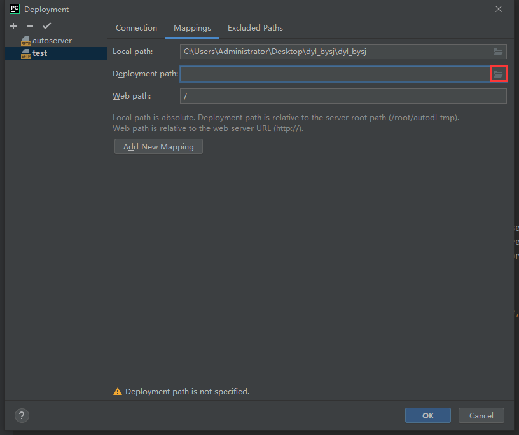The image size is (519, 435).
Task: Click the Web path input field
Action: pyautogui.click(x=331, y=95)
